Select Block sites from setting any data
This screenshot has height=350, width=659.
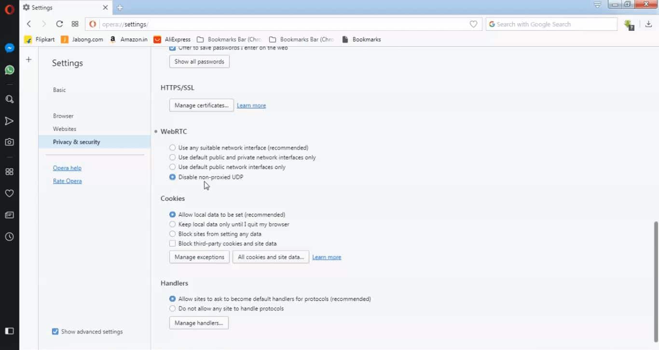click(x=173, y=234)
